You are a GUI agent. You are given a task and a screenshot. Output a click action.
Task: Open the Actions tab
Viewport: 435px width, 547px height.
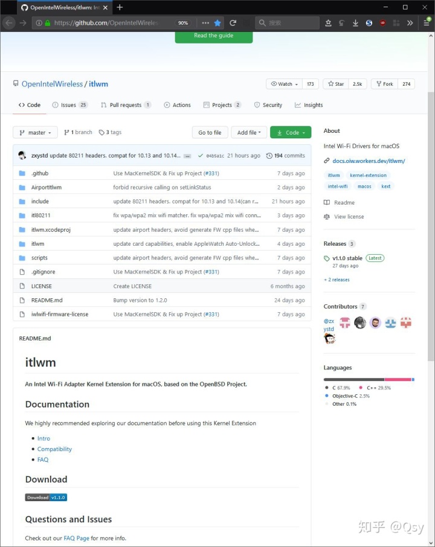pyautogui.click(x=178, y=105)
